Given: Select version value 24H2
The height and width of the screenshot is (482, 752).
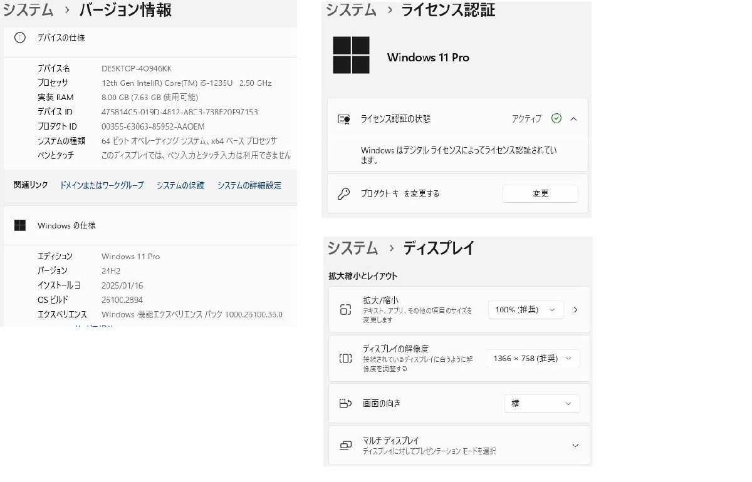Looking at the screenshot, I should tap(111, 270).
